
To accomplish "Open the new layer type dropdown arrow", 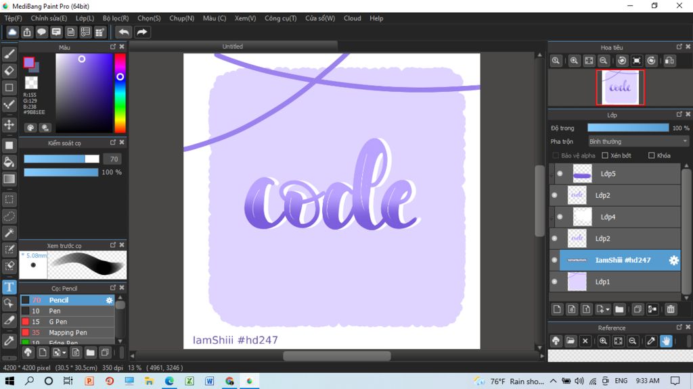I will [608, 309].
